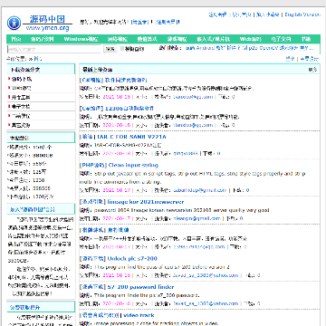Screen dimensions: 326x326
Task: Open the video track entry
Action: [139, 315]
